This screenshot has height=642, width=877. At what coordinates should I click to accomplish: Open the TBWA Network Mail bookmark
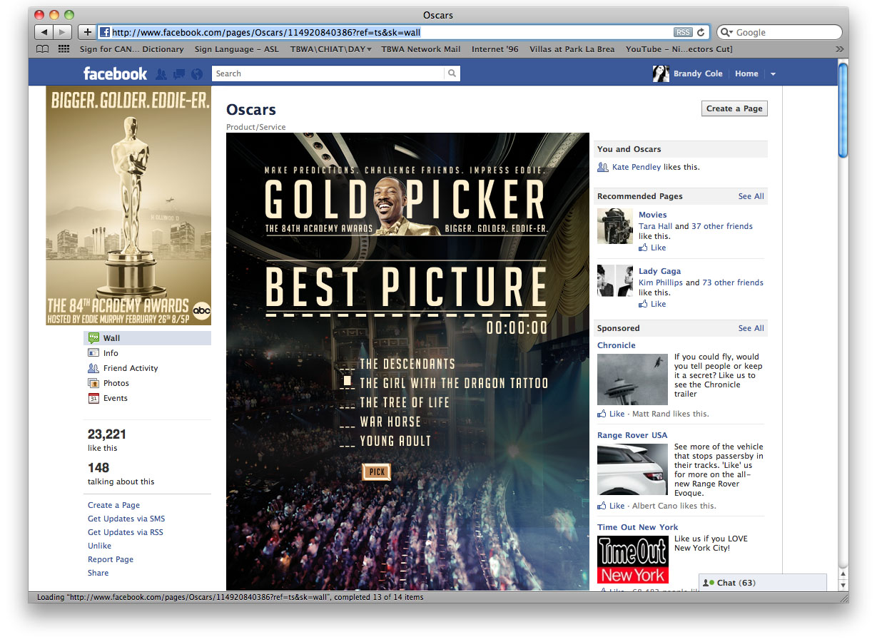(421, 49)
